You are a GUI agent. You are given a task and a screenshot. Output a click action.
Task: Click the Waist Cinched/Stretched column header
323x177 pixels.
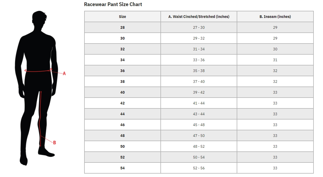[199, 17]
